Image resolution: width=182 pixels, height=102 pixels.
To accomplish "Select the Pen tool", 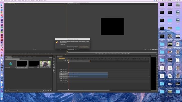I will (x=54, y=69).
